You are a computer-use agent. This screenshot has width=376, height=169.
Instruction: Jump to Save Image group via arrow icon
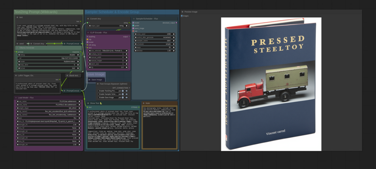(126, 98)
